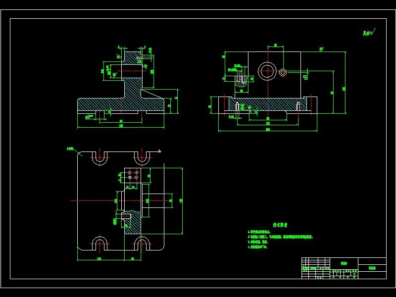Pick the right screw in front view base
Screen dimensions: 396x297
(298, 106)
